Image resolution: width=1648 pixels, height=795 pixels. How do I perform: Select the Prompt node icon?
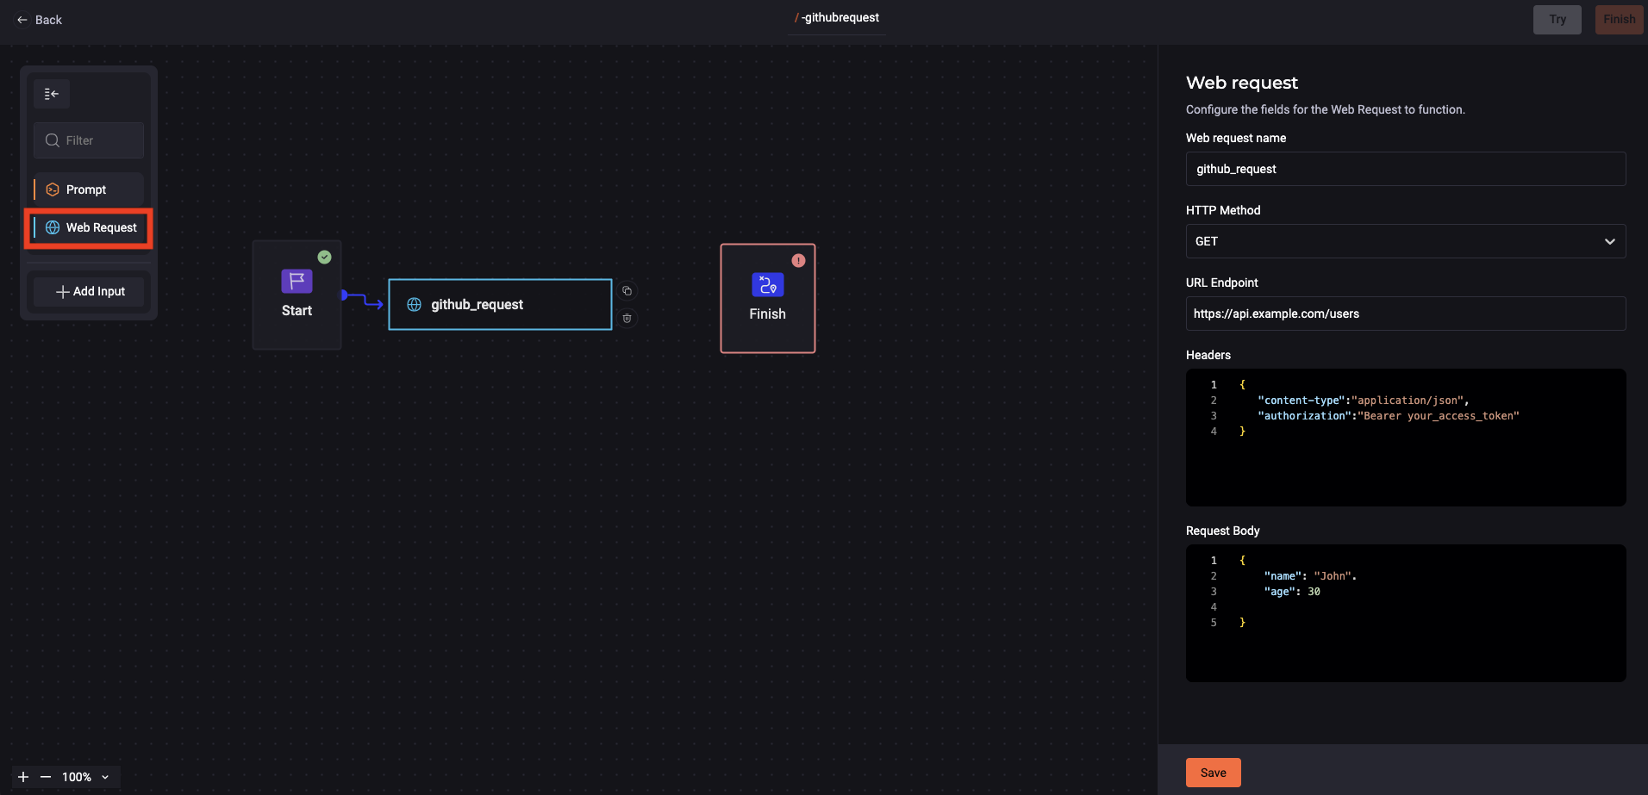[51, 189]
